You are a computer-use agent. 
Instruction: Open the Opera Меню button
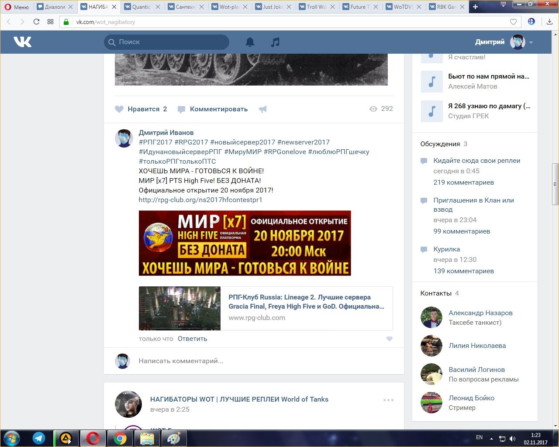coord(17,7)
